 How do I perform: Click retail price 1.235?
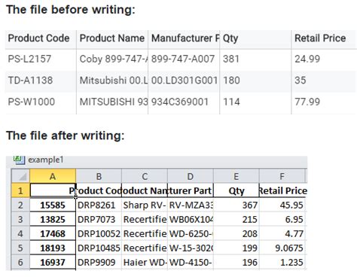pyautogui.click(x=282, y=262)
